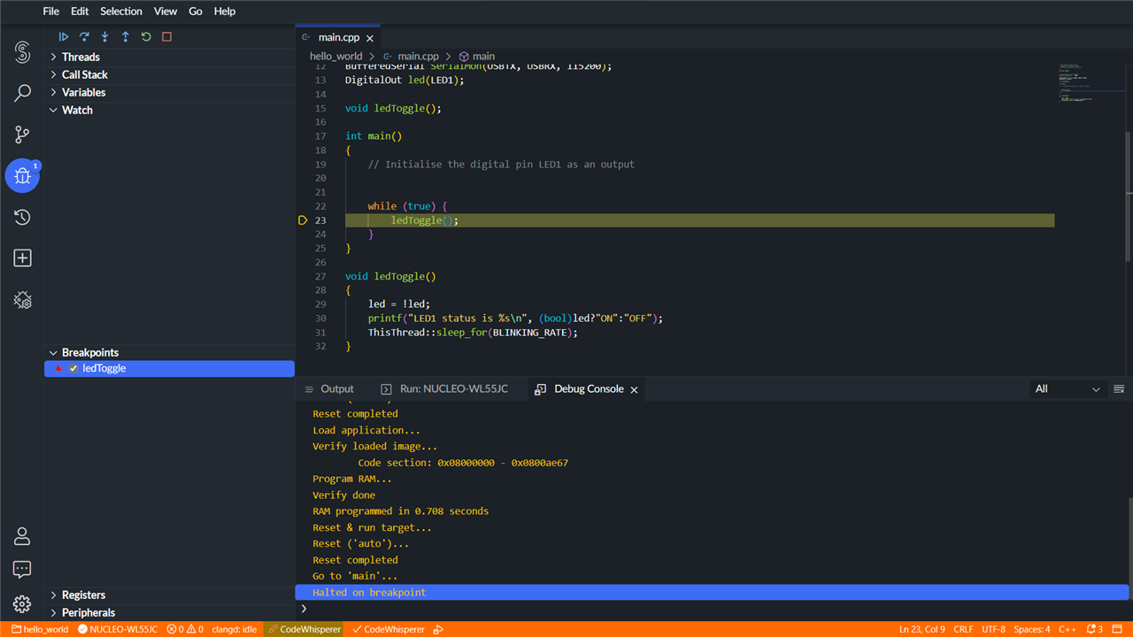The height and width of the screenshot is (637, 1133).
Task: Switch to the Output tab
Action: [x=336, y=389]
